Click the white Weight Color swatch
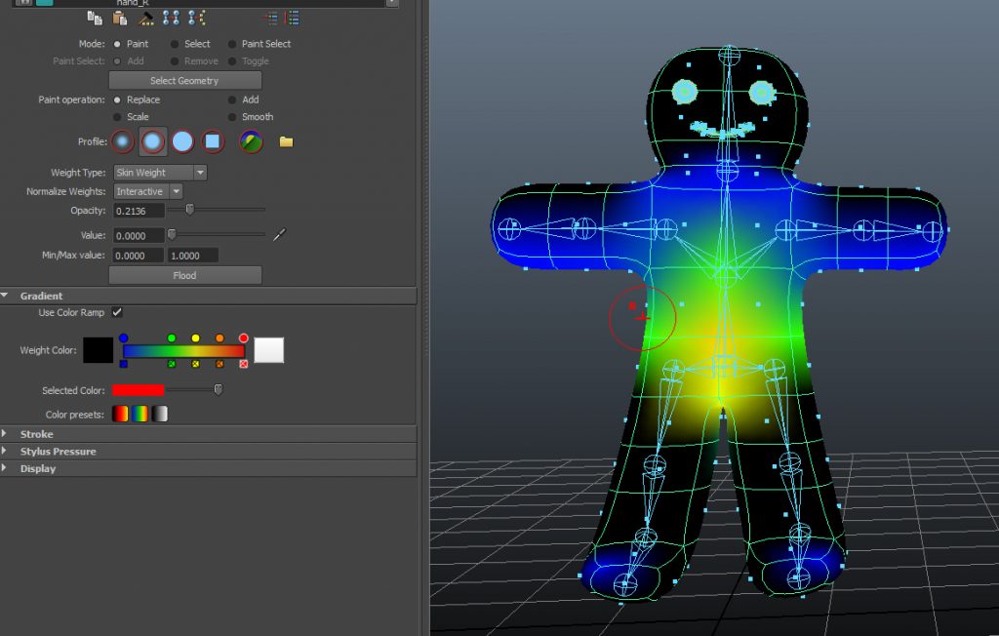This screenshot has width=999, height=636. click(269, 350)
